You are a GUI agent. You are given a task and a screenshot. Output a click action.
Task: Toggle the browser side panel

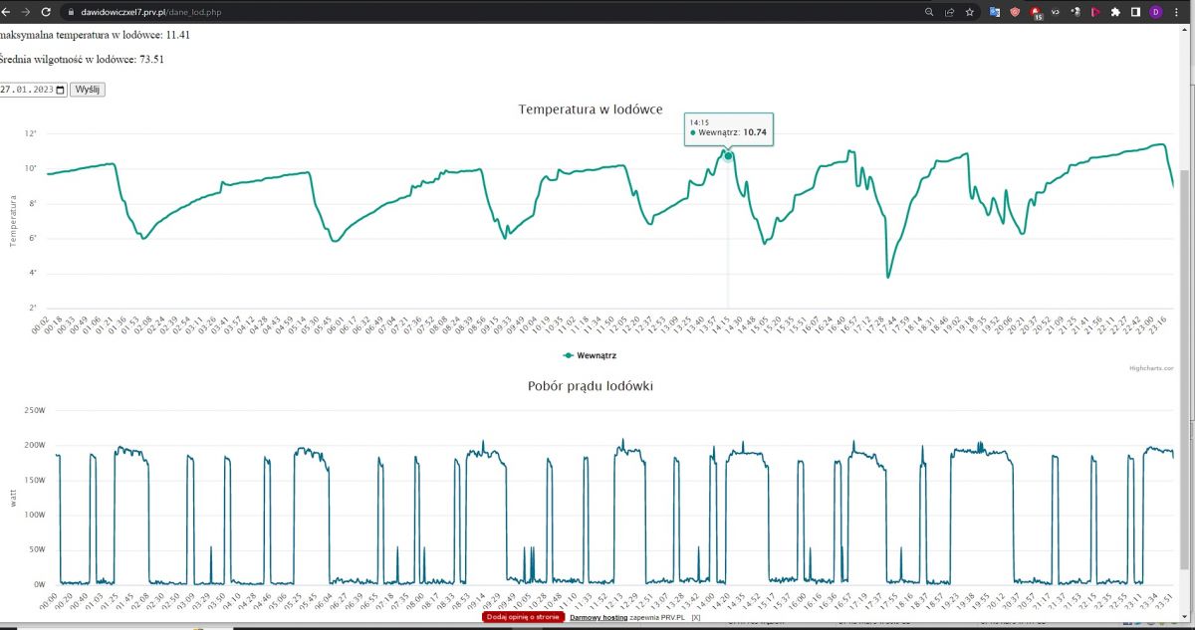coord(1134,12)
